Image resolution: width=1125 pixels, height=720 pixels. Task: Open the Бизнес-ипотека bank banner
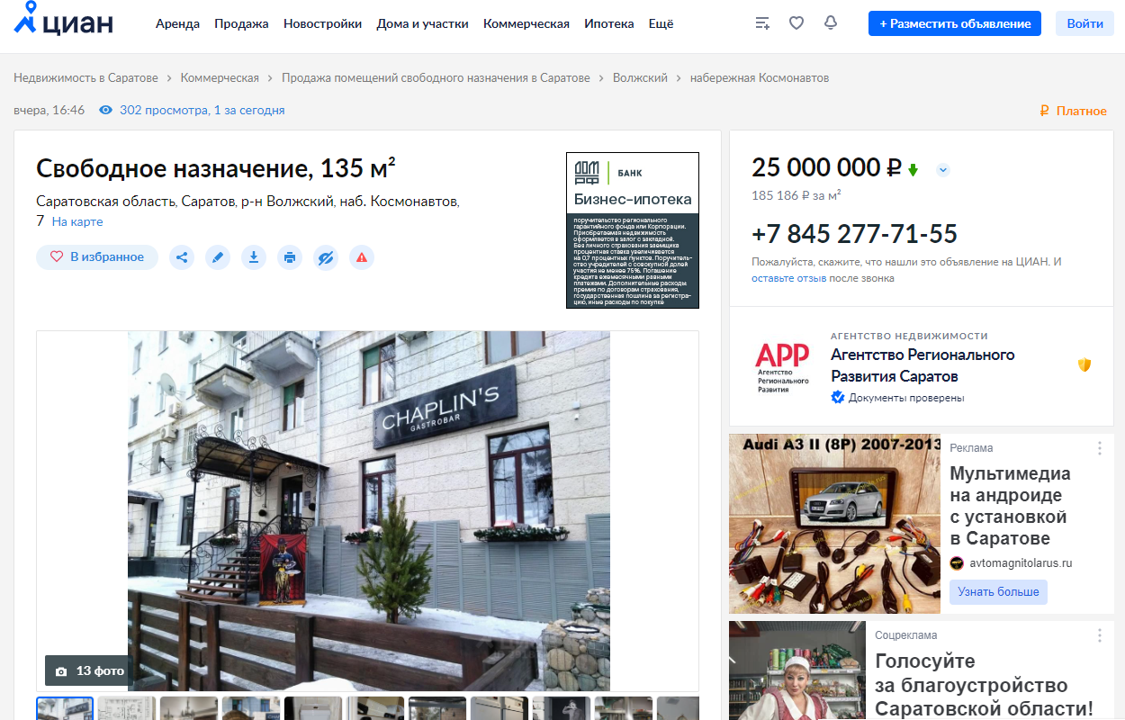coord(633,230)
